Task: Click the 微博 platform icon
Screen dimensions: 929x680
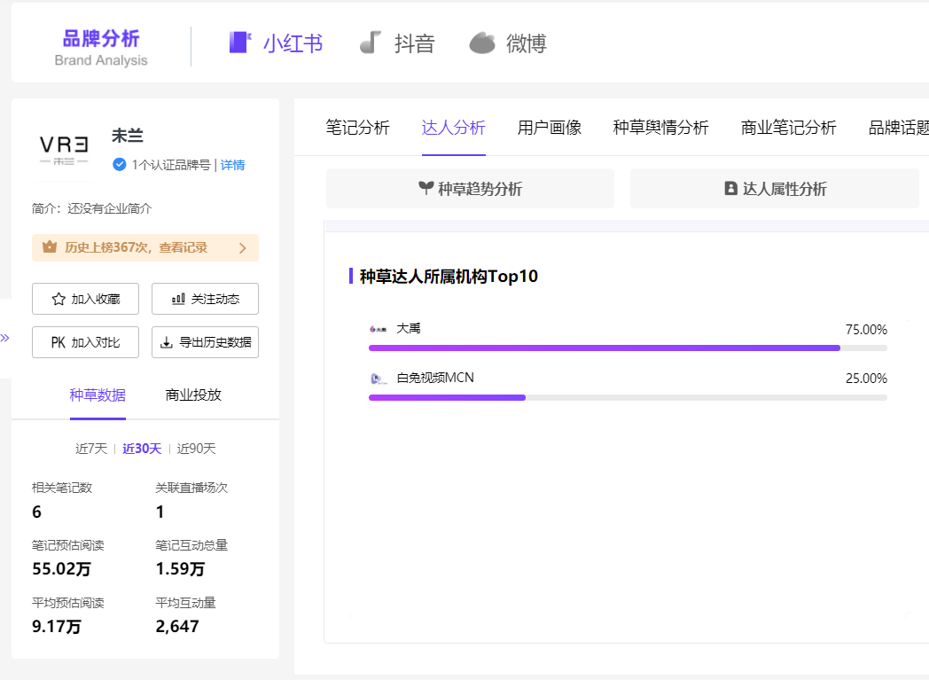Action: (481, 43)
